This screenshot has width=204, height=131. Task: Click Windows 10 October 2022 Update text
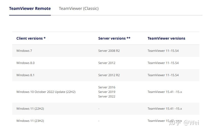pos(46,92)
